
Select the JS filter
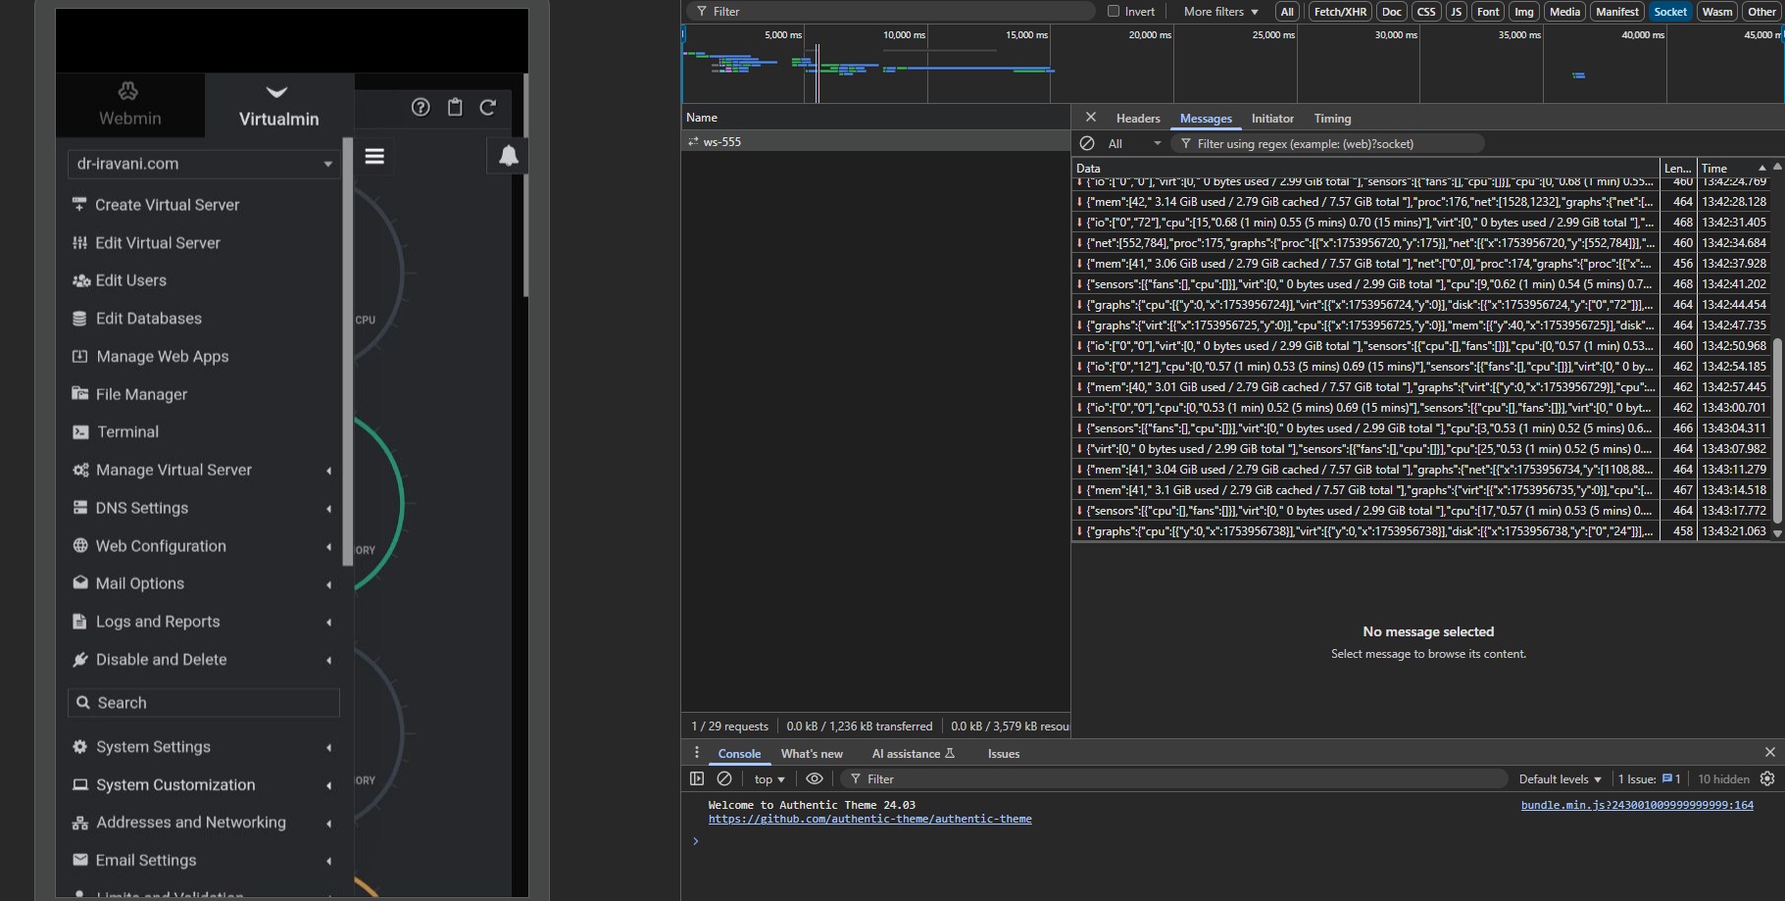point(1456,12)
